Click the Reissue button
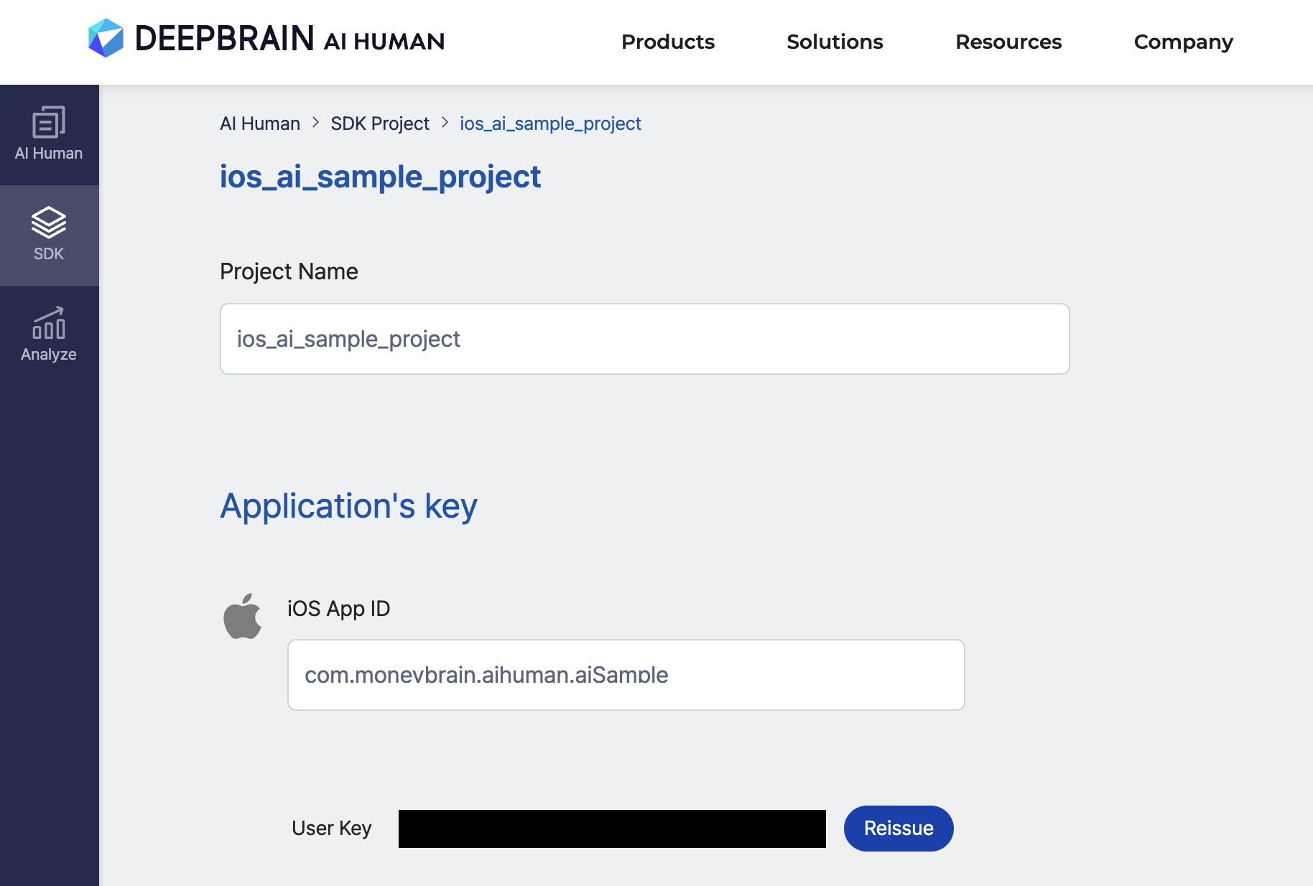This screenshot has width=1313, height=886. (899, 829)
